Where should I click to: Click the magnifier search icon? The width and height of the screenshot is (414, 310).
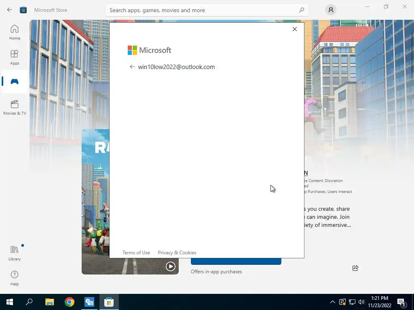click(x=302, y=10)
